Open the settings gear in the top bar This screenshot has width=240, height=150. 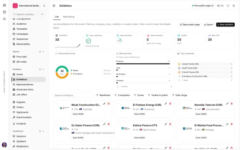[234, 6]
